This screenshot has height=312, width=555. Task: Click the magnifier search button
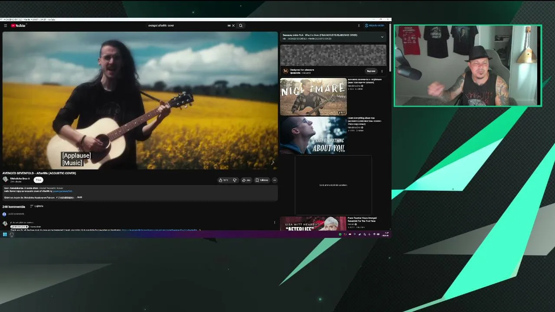[241, 26]
